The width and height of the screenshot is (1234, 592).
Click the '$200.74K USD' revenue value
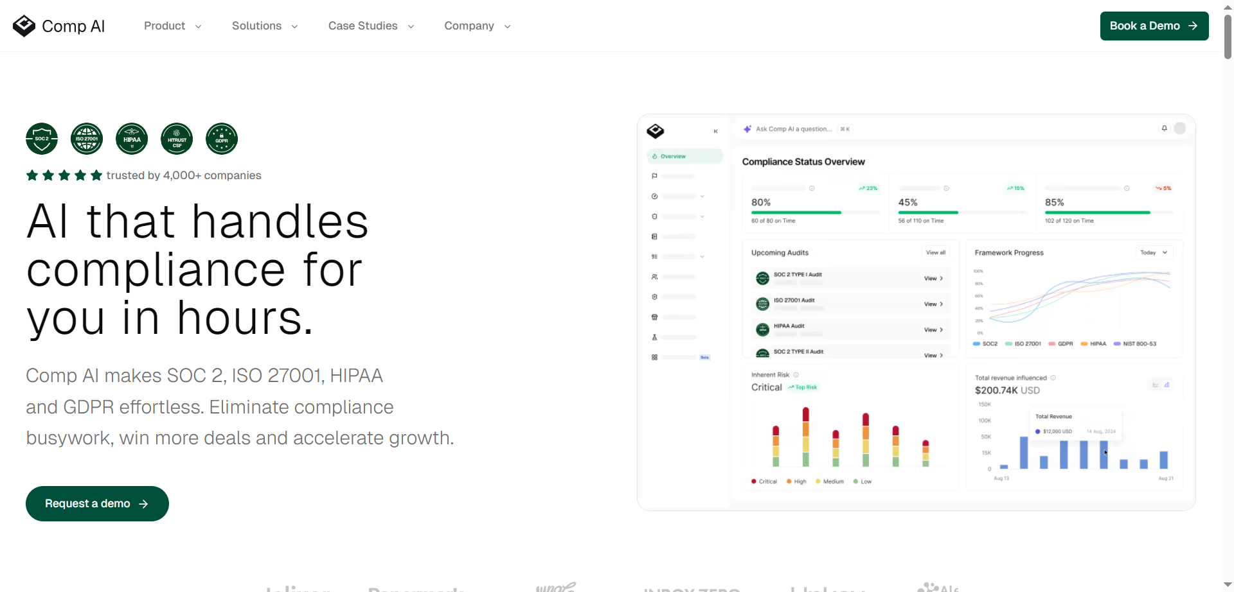click(1007, 390)
